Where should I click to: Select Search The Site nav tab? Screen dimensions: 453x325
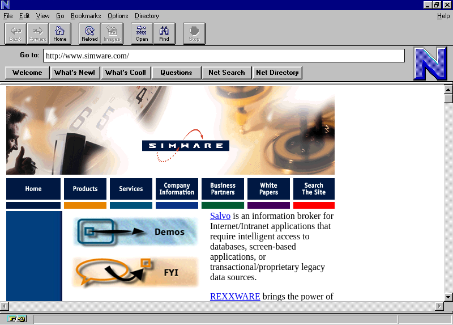click(314, 189)
